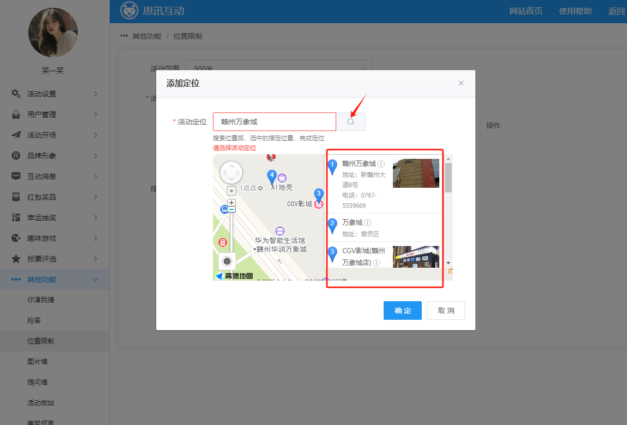Open 图片墙 in the sidebar submenu
This screenshot has width=627, height=425.
point(37,362)
